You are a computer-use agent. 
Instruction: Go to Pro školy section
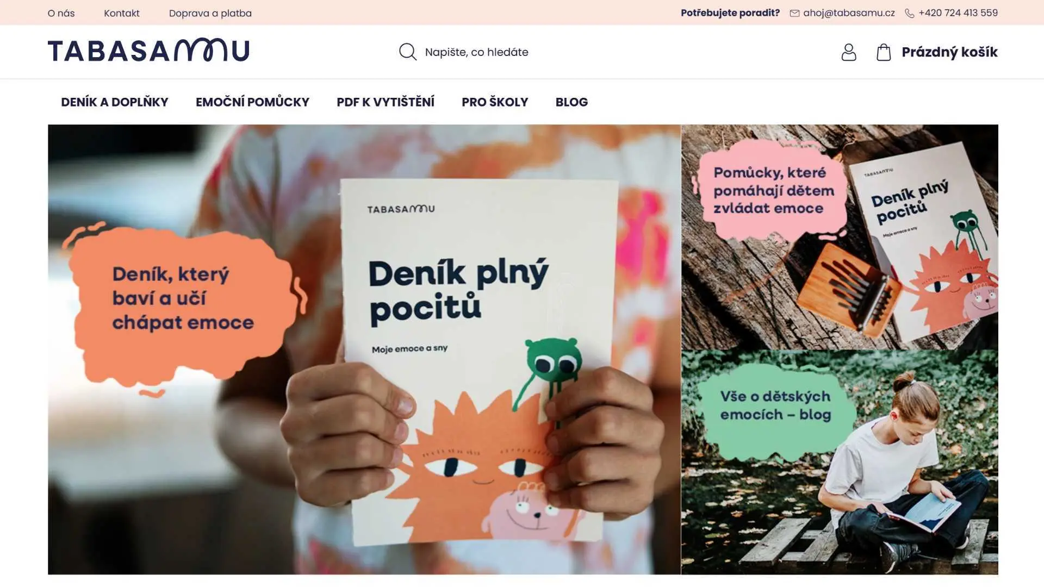[x=495, y=102]
